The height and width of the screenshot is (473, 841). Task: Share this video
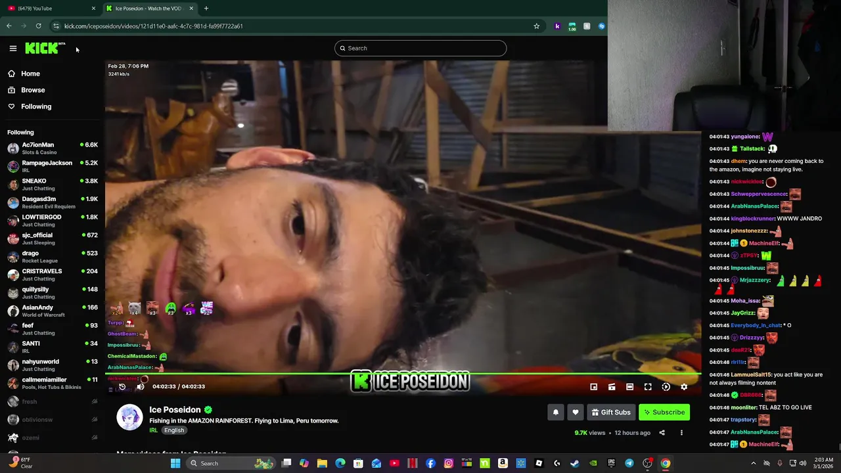(x=662, y=433)
